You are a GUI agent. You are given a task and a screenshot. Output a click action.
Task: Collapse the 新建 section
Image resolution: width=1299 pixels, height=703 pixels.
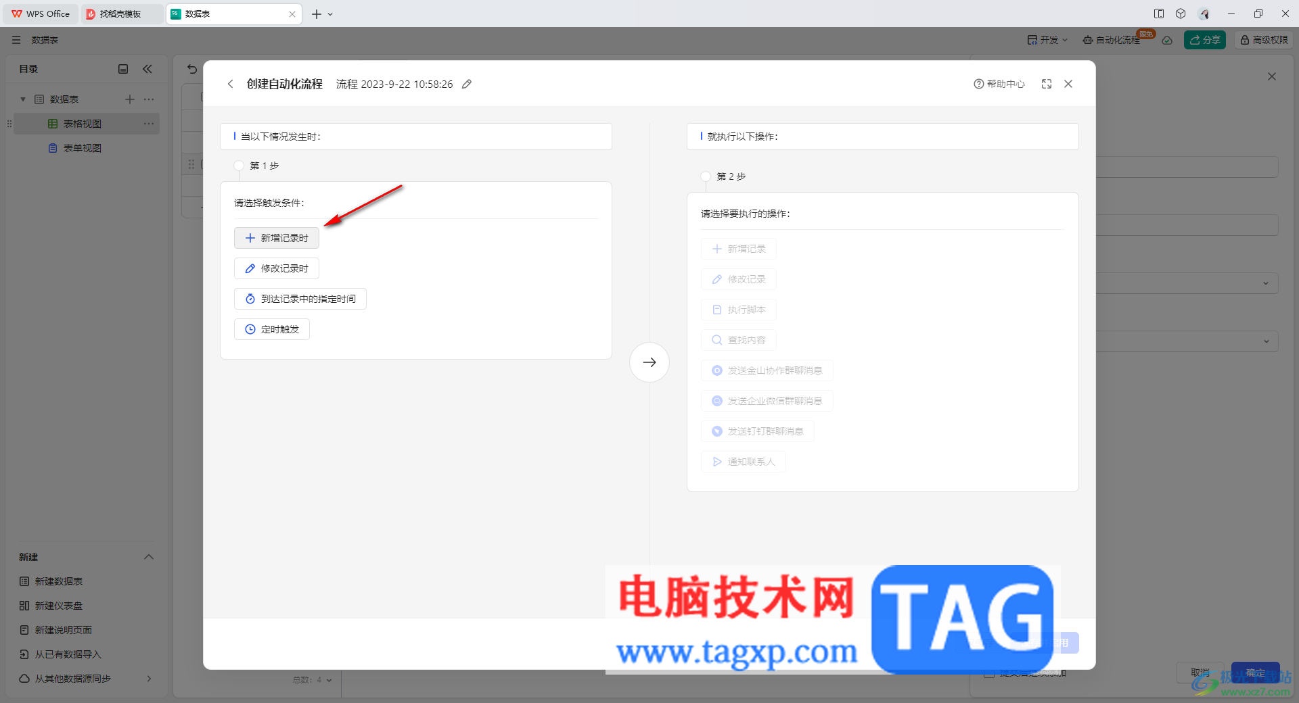(149, 557)
